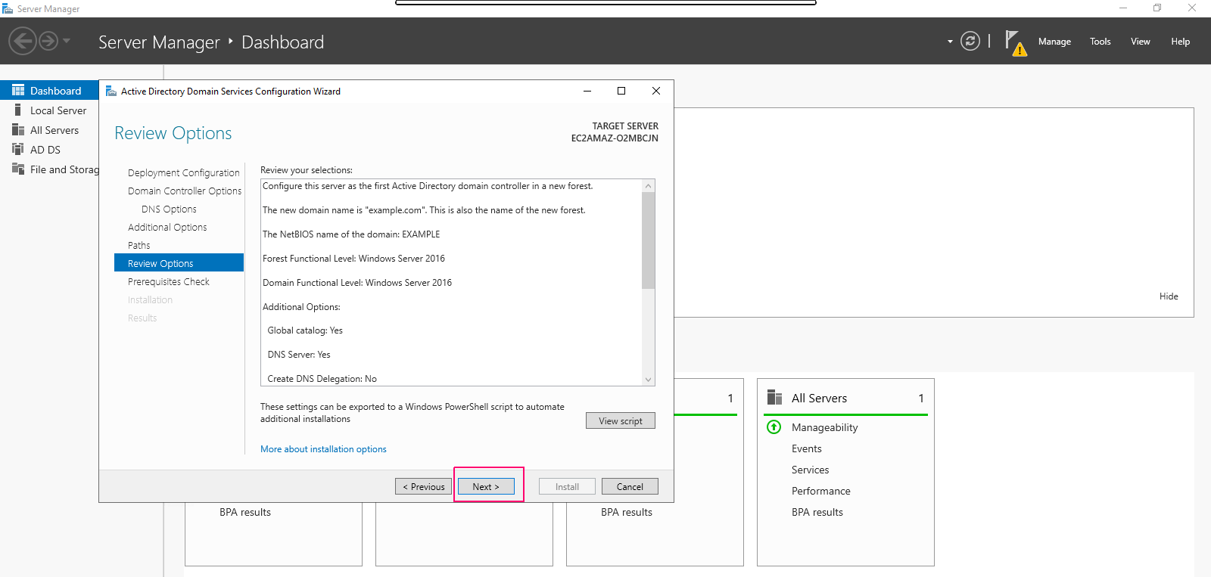Click the All Servers sidebar icon

coord(18,129)
